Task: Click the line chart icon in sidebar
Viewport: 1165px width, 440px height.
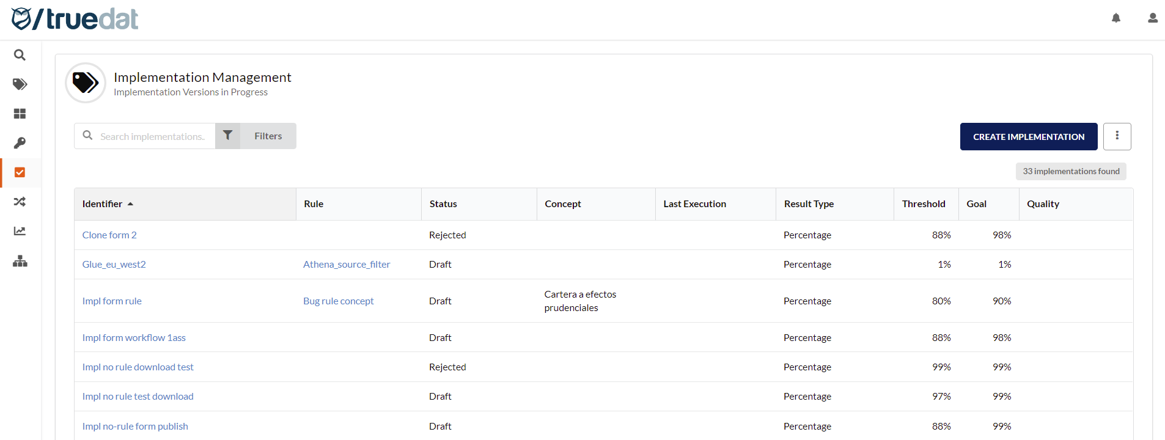Action: 20,231
